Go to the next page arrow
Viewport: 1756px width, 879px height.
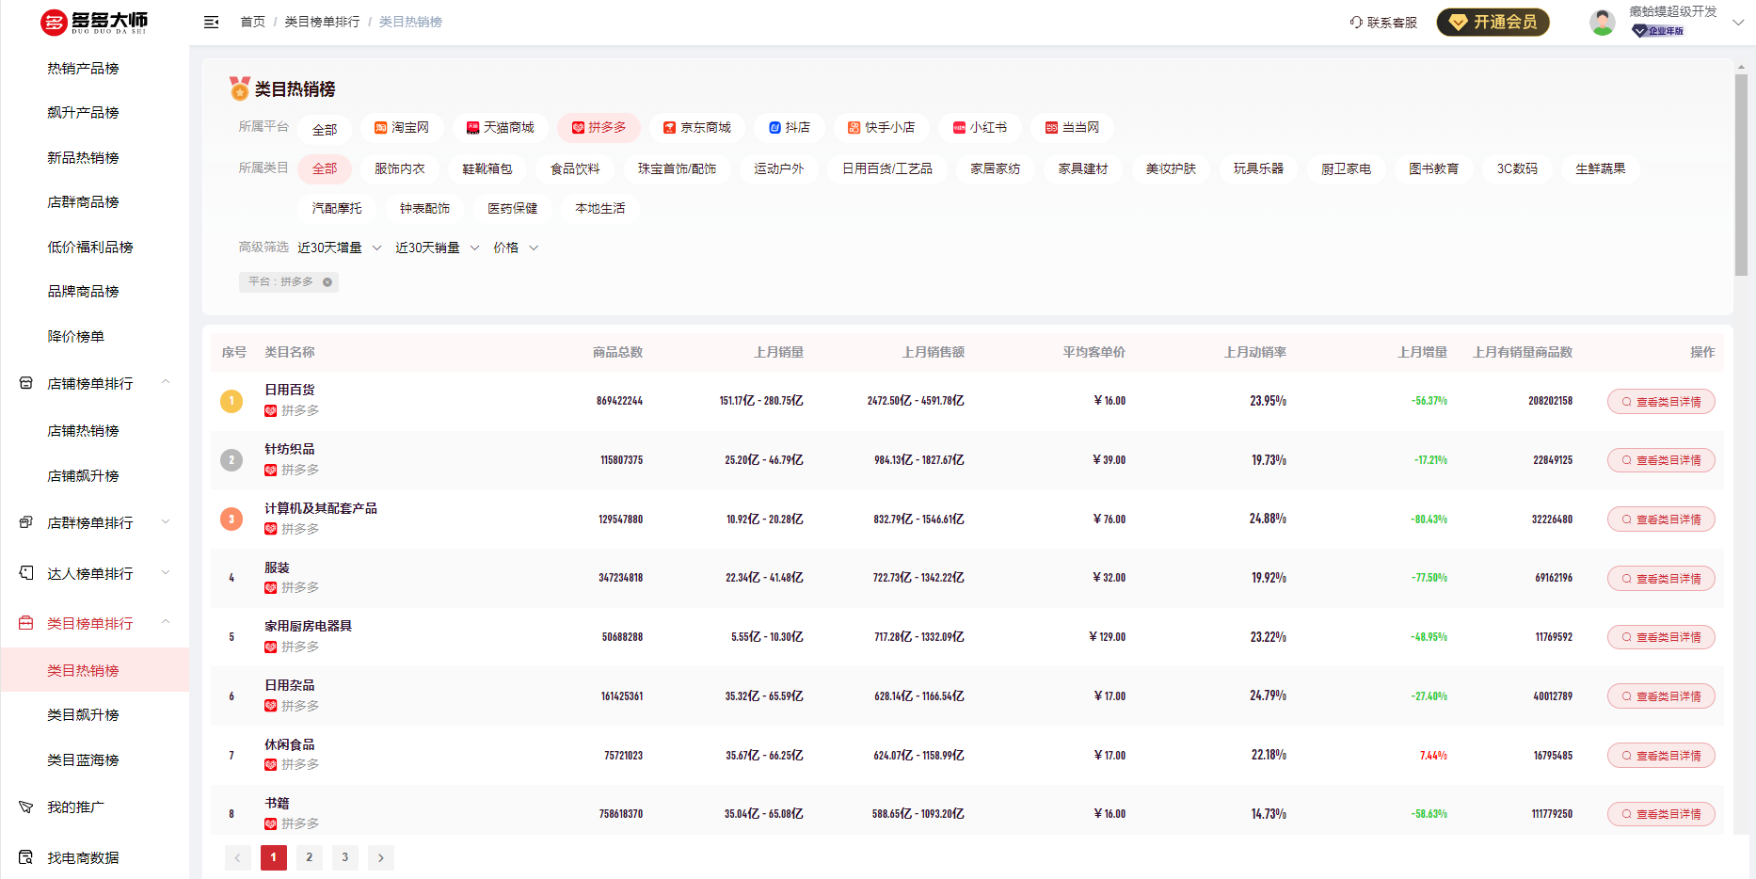click(x=380, y=857)
